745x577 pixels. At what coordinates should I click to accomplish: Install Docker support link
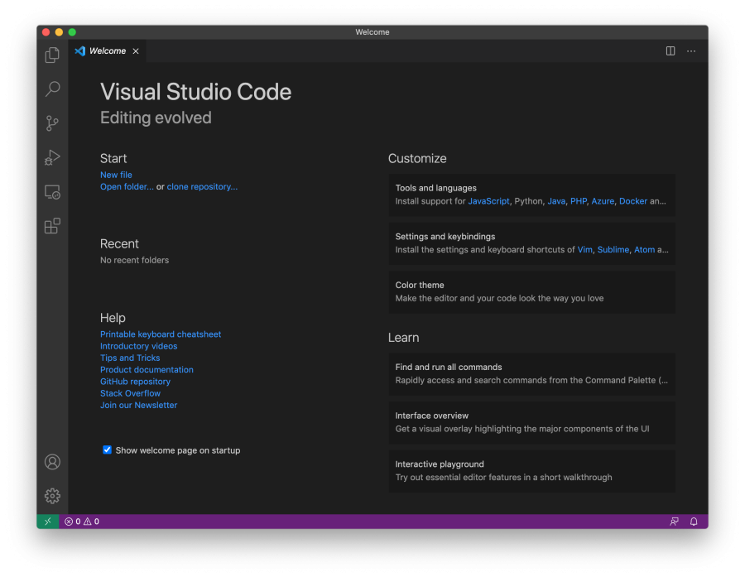(633, 201)
